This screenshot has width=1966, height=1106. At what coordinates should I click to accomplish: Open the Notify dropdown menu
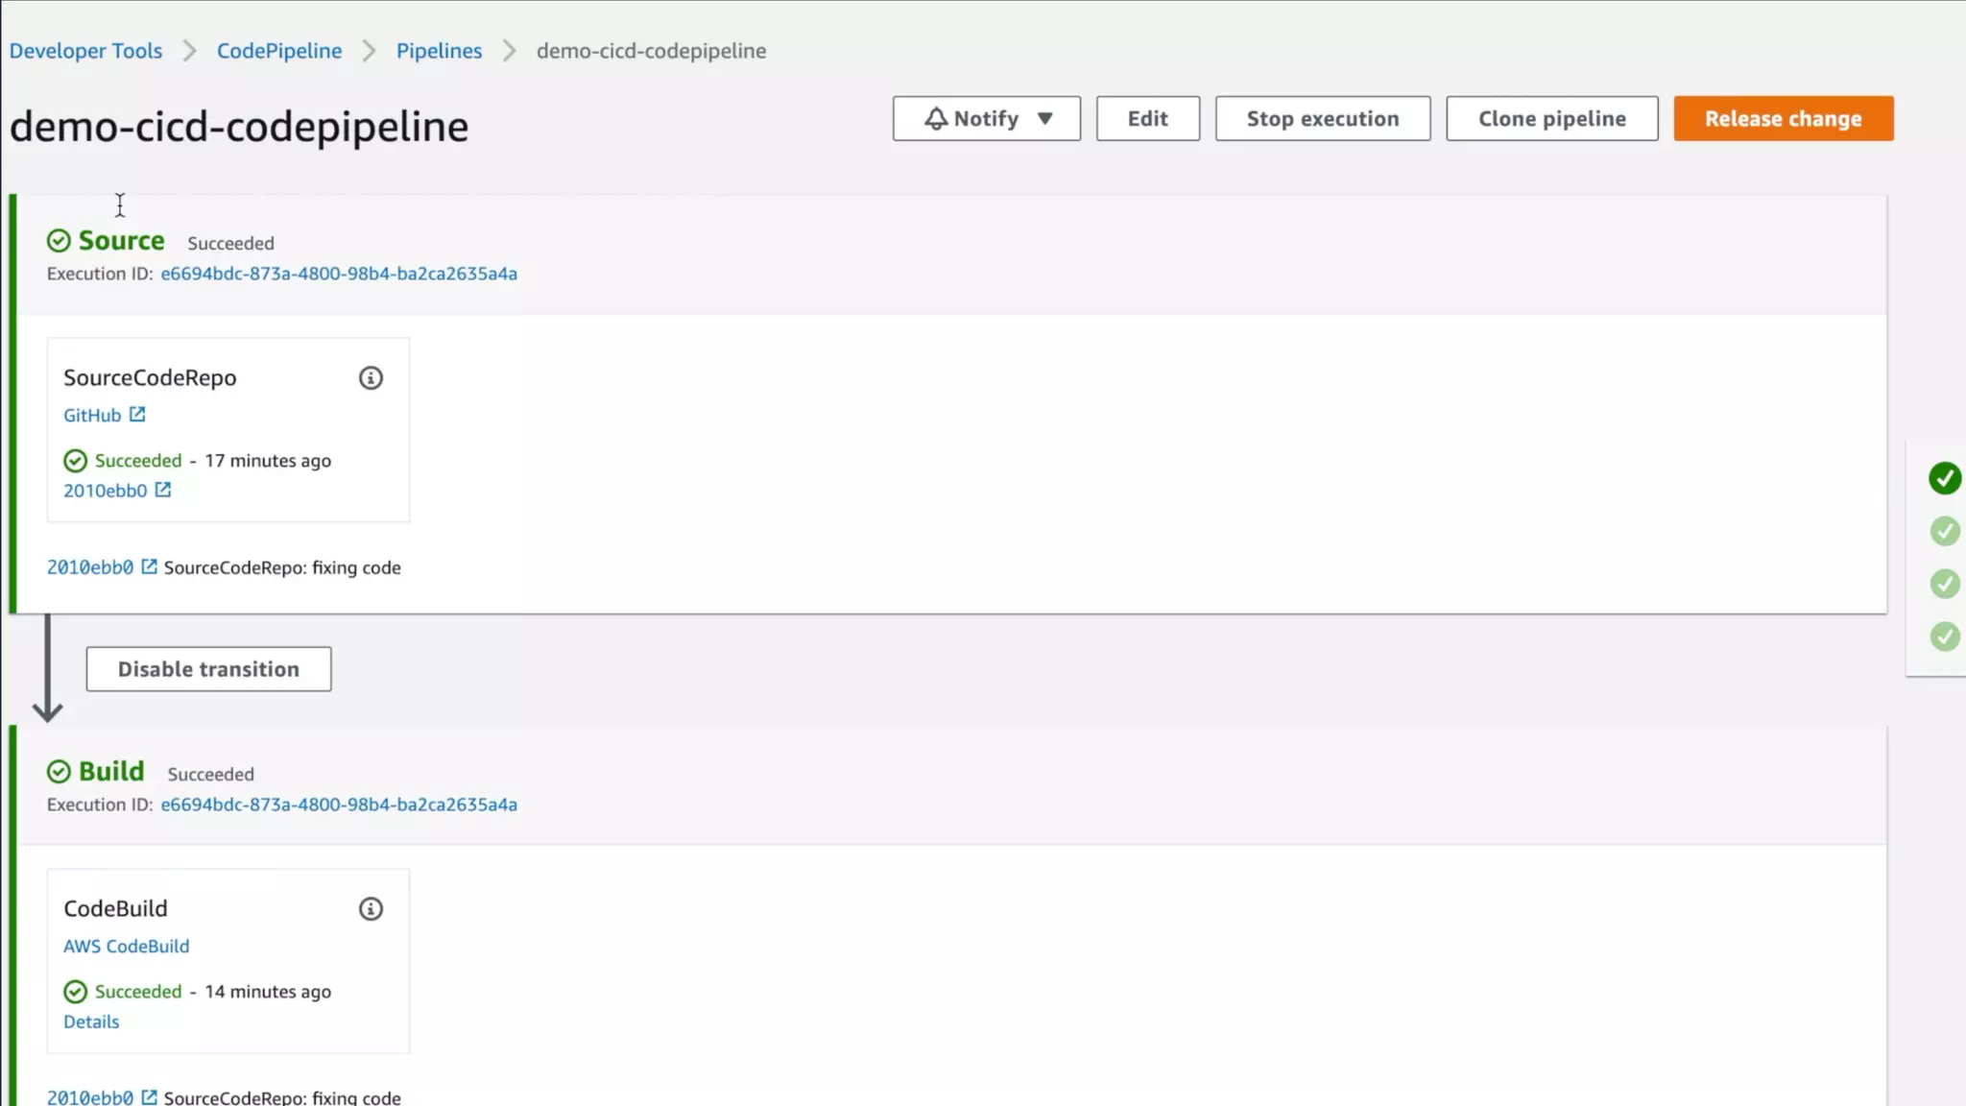pos(986,118)
